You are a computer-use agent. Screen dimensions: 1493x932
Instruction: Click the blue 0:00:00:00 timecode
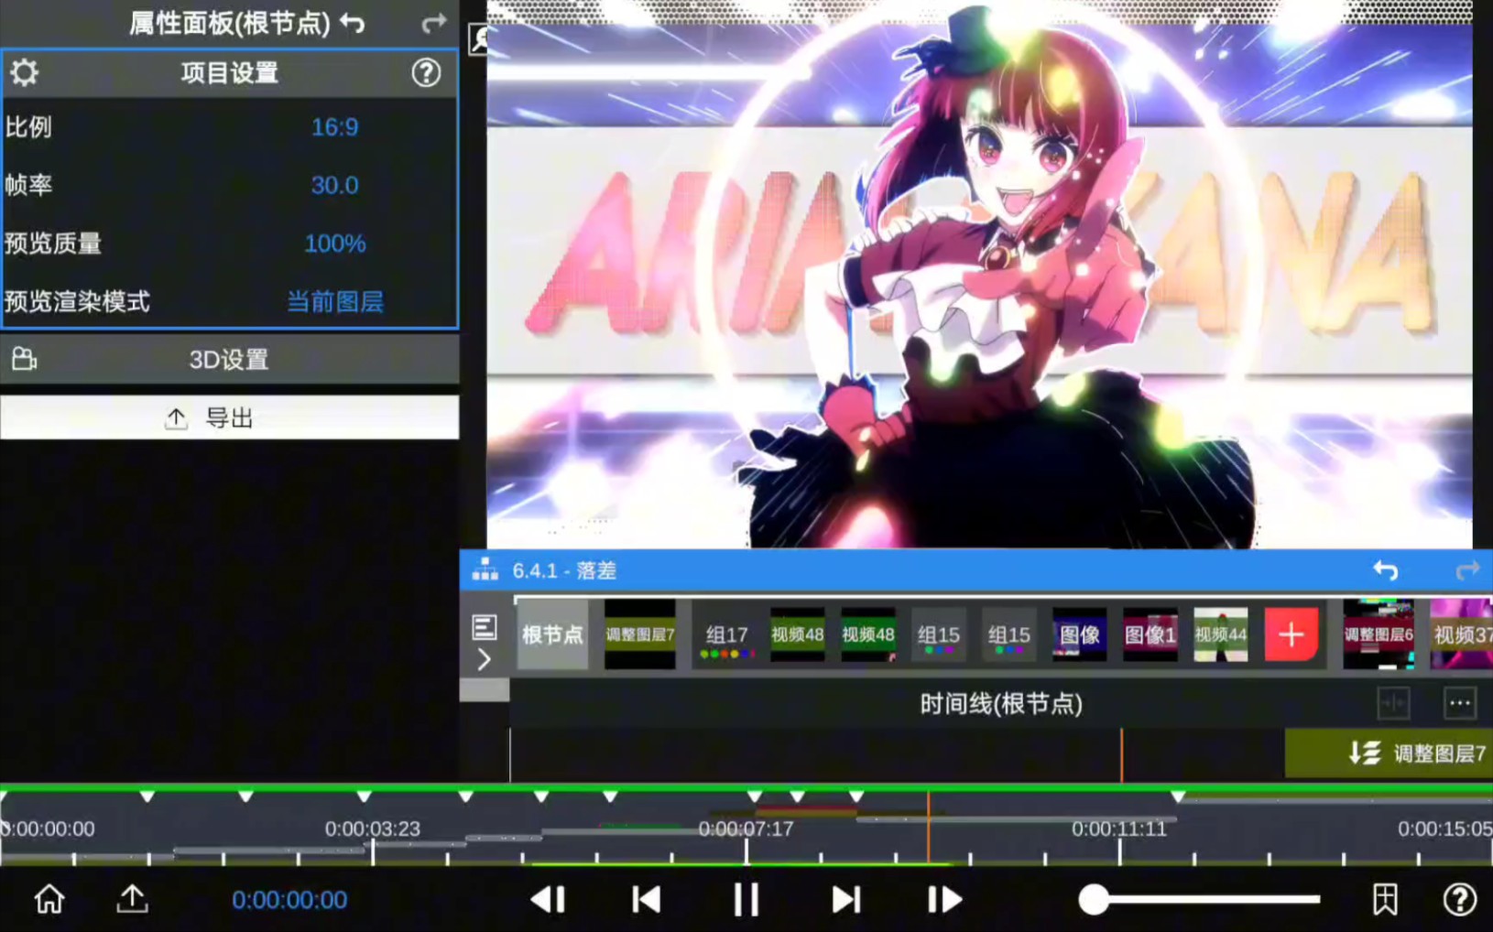tap(289, 900)
